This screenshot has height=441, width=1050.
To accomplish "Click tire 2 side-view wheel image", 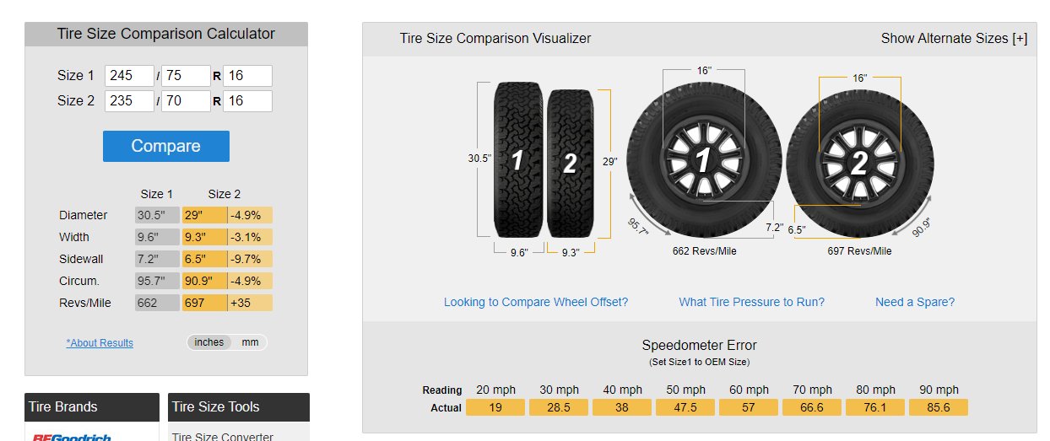I will 859,164.
